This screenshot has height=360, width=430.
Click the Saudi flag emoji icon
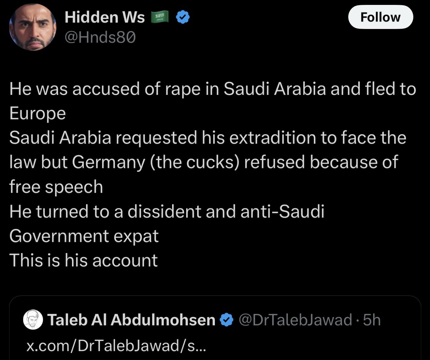point(160,17)
